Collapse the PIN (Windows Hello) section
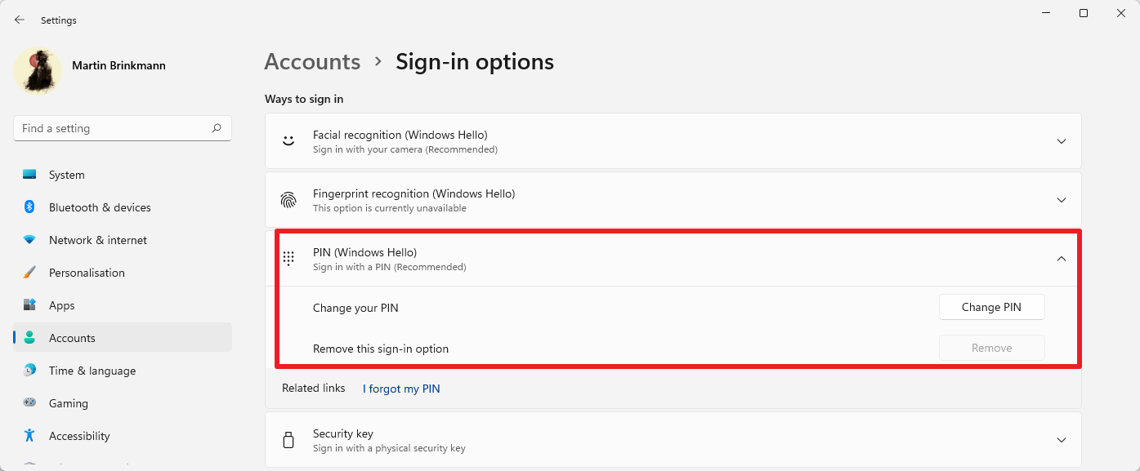This screenshot has height=471, width=1140. 1062,259
